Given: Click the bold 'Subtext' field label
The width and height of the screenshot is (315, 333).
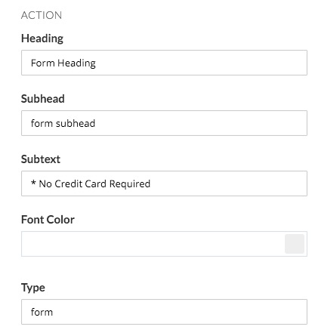Looking at the screenshot, I should click(41, 159).
